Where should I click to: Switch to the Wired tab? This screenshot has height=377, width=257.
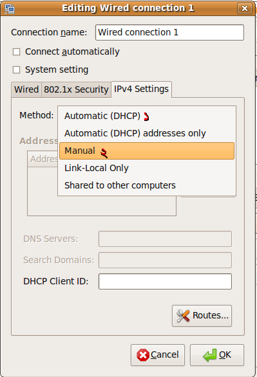(26, 89)
